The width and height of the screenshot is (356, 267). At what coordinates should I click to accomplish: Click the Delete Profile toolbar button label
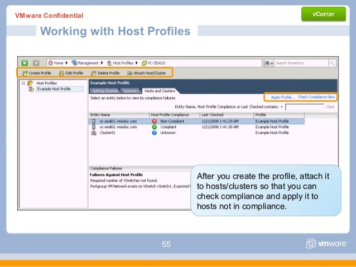click(x=108, y=73)
